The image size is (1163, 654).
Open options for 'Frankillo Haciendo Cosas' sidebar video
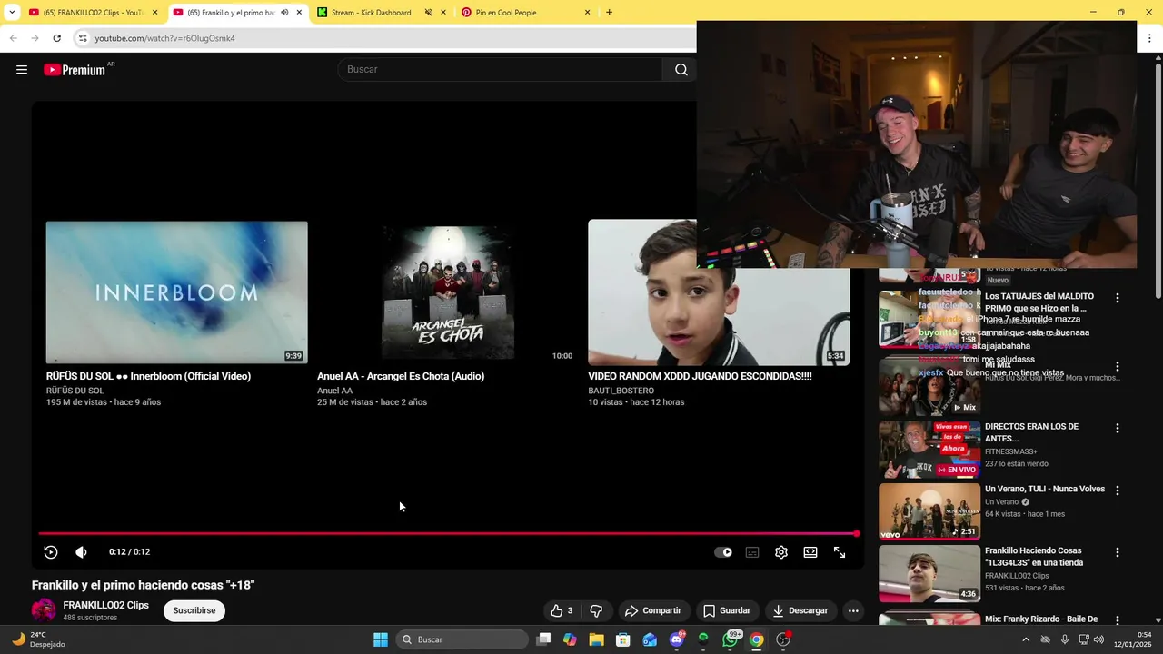pyautogui.click(x=1118, y=552)
